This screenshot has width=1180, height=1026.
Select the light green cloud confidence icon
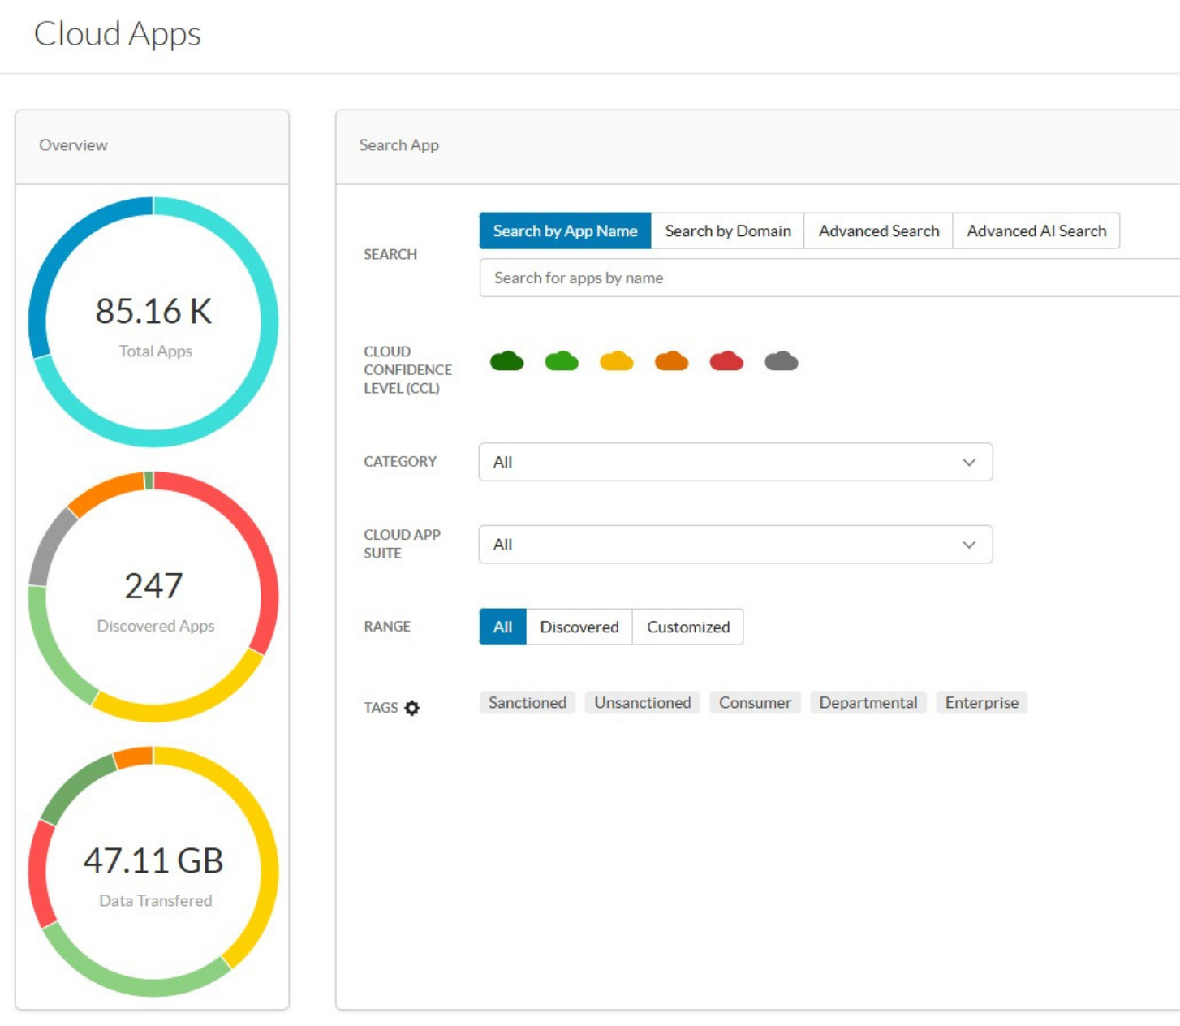click(562, 361)
